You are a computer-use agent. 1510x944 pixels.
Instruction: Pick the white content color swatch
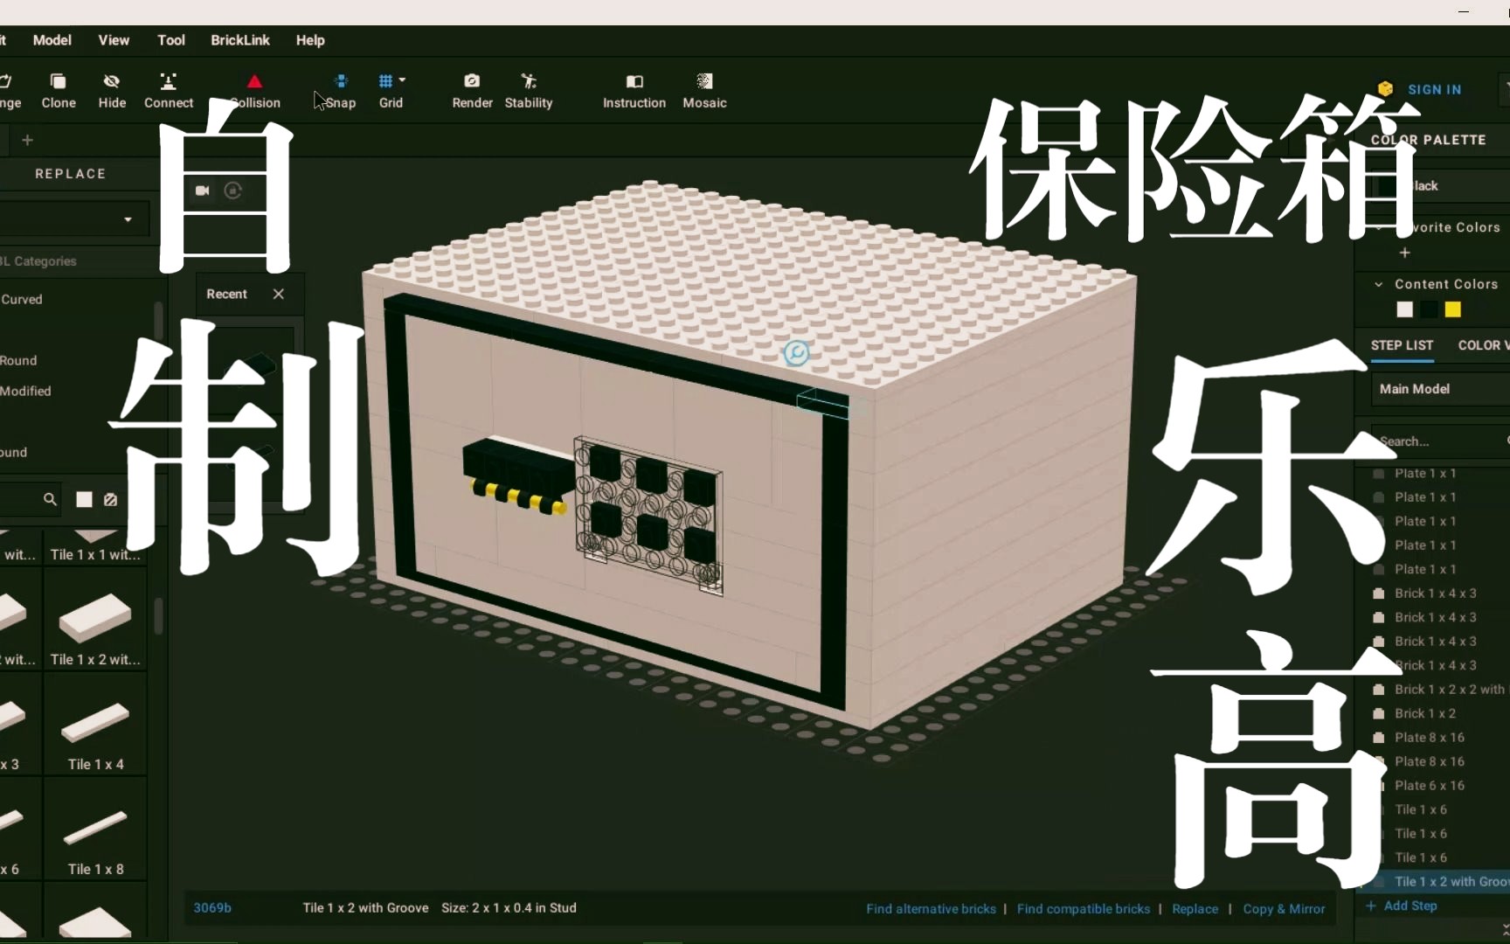point(1404,309)
